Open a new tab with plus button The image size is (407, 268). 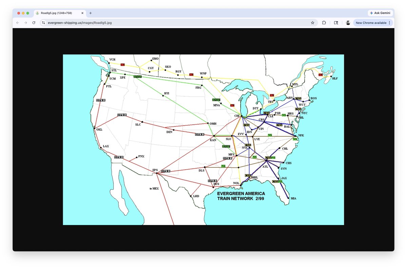(91, 13)
